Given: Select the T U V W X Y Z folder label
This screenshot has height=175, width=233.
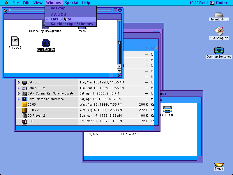Looking at the screenshot, I should [130, 134].
